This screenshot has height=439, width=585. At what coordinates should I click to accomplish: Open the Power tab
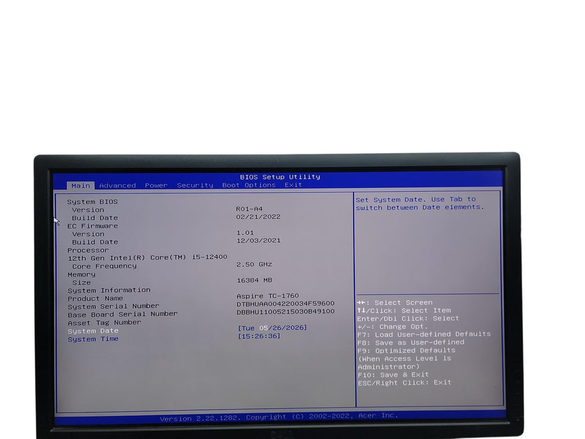click(156, 185)
